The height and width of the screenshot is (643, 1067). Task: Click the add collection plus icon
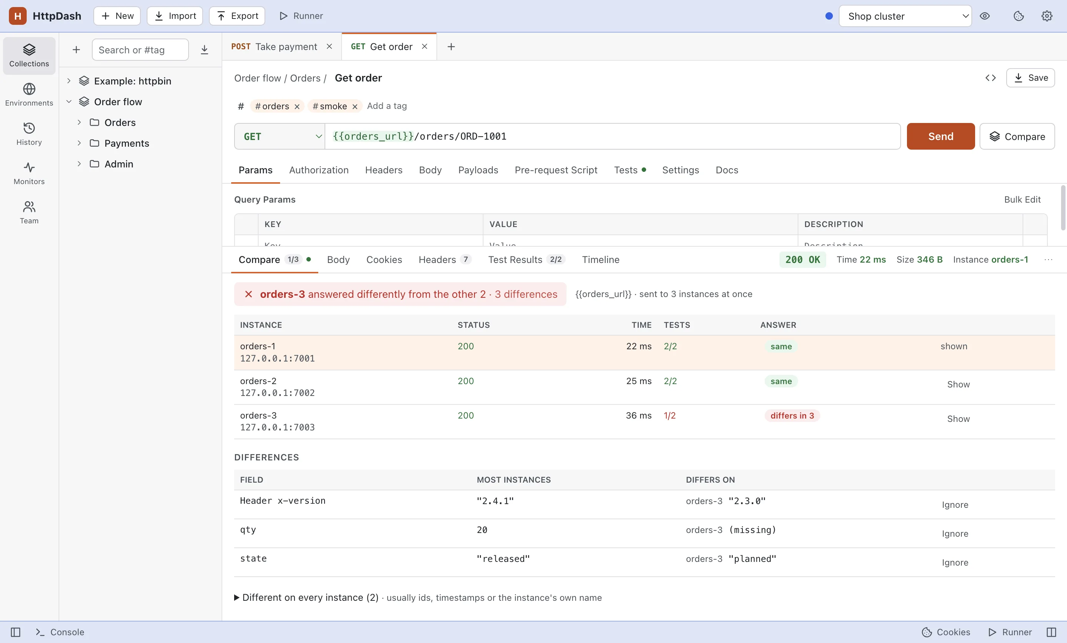pyautogui.click(x=76, y=50)
